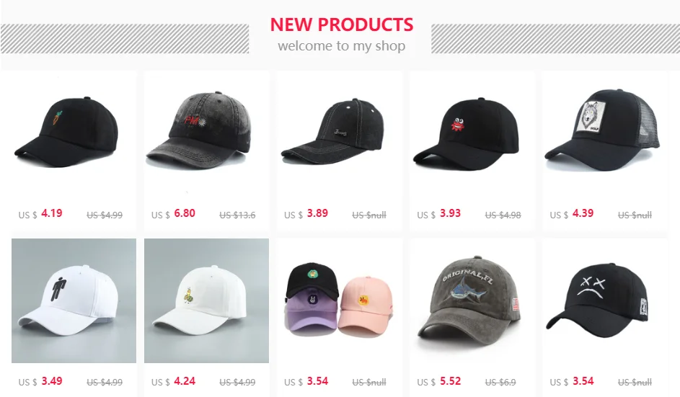
Task: Click the crossed-out US $13.6 price
Action: 237,215
